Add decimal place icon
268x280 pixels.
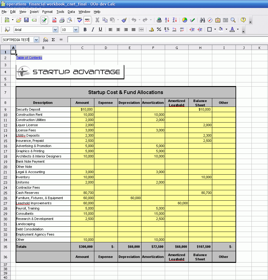click(174, 30)
